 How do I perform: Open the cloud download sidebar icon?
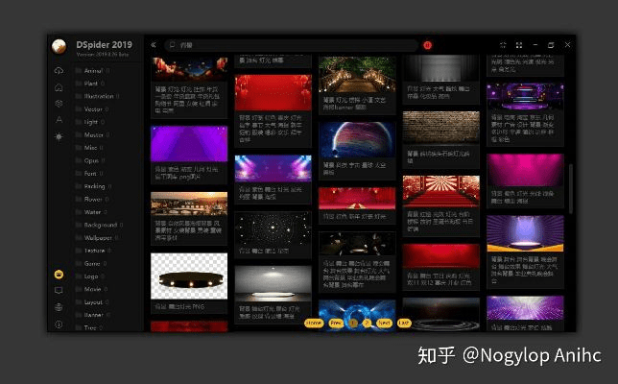[59, 71]
